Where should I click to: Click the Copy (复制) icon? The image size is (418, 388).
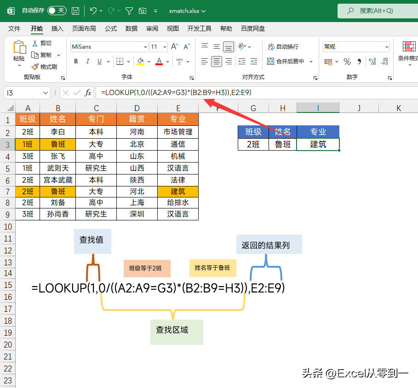[x=35, y=55]
